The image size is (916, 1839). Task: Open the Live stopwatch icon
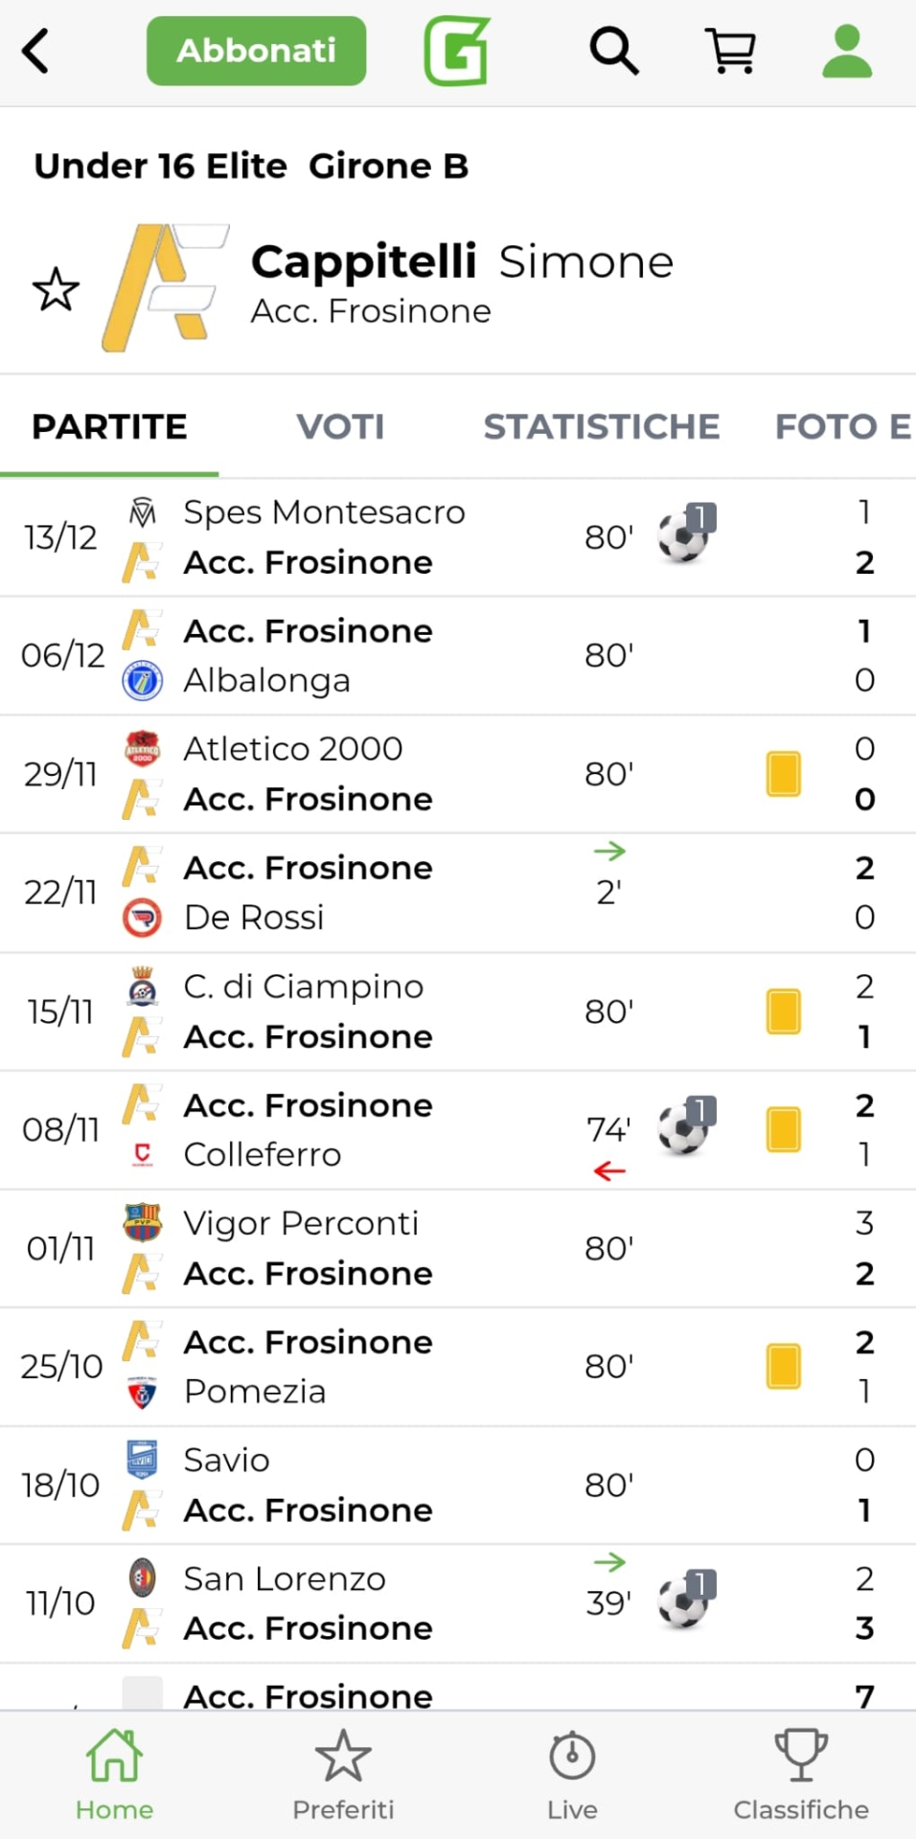(572, 1774)
